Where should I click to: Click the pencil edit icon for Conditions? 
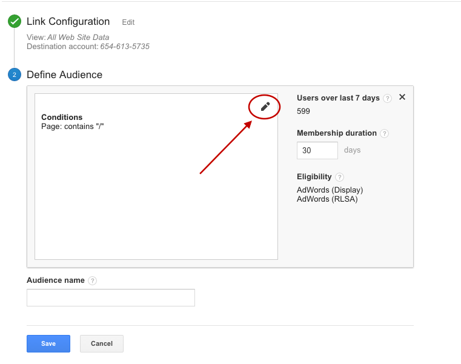(265, 107)
